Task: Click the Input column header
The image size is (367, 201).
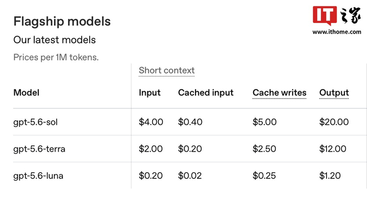Action: pyautogui.click(x=149, y=93)
